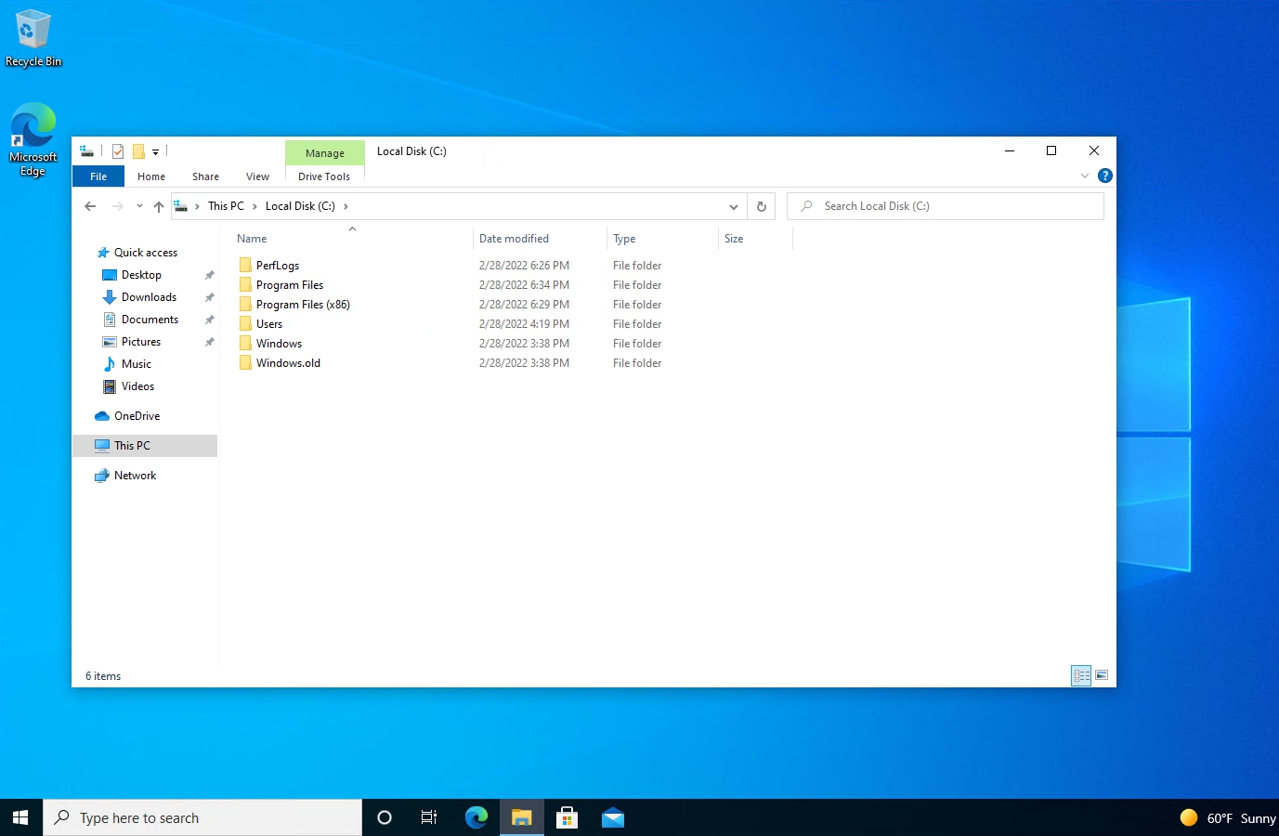Open OneDrive in the navigation pane
1279x836 pixels.
click(x=136, y=415)
